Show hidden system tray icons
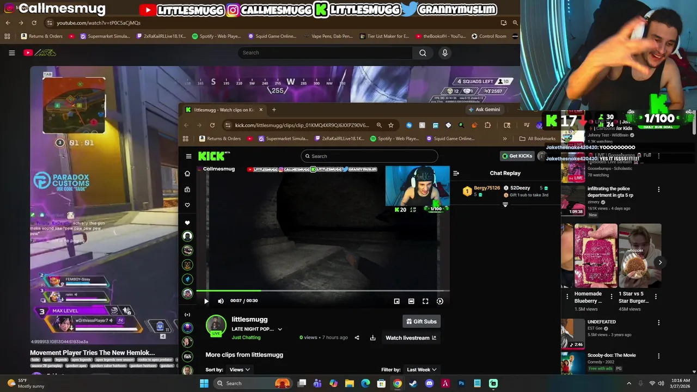697x392 pixels. pos(629,383)
